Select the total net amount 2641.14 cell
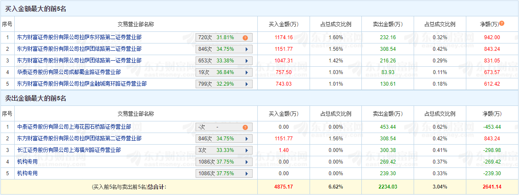The width and height of the screenshot is (519, 195). tap(492, 187)
